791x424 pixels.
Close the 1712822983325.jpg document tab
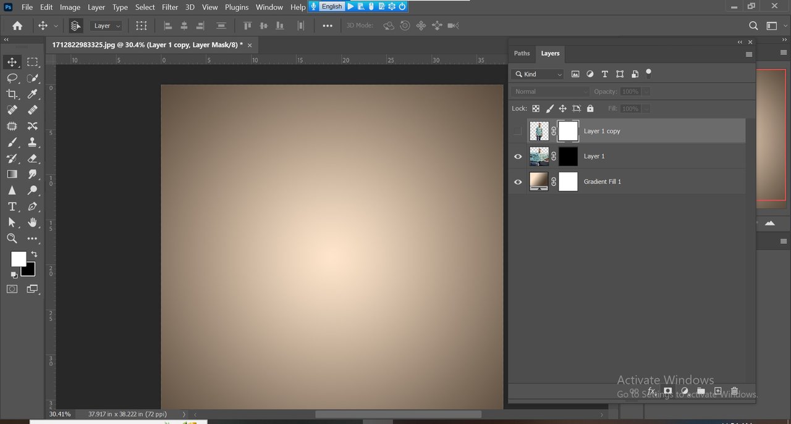(250, 45)
